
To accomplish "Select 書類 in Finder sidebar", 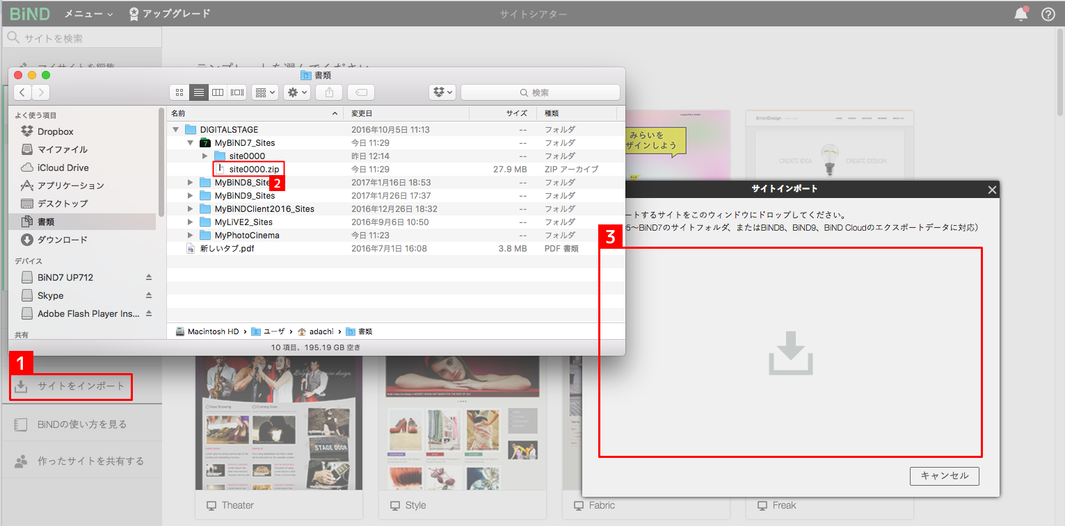I will click(x=83, y=222).
